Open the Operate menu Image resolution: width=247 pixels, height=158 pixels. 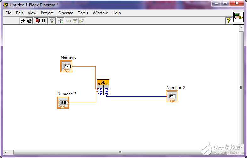coord(66,13)
